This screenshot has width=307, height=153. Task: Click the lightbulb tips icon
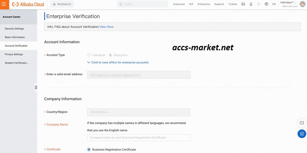click(259, 4)
